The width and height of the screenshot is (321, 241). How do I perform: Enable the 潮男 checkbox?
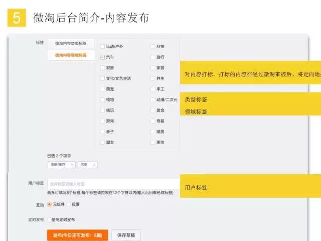click(152, 132)
